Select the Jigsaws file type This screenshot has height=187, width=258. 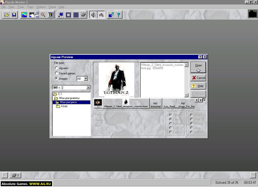point(61,68)
